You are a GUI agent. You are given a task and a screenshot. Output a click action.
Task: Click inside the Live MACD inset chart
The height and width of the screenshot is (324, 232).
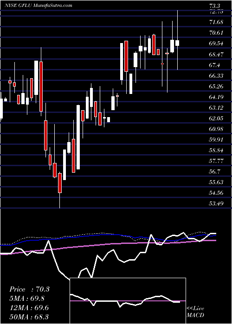(128, 301)
